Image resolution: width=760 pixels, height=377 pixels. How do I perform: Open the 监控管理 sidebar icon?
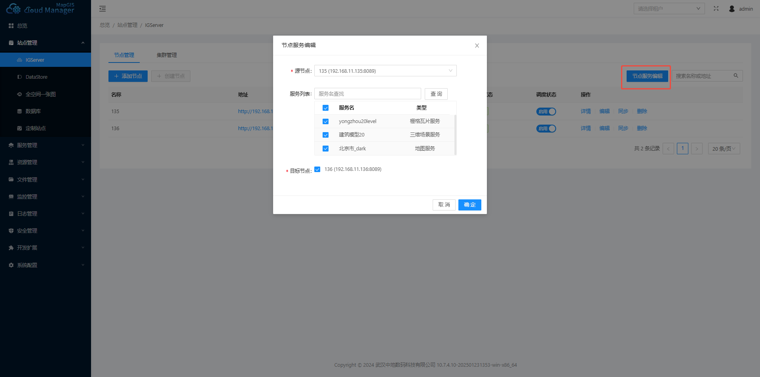click(11, 196)
